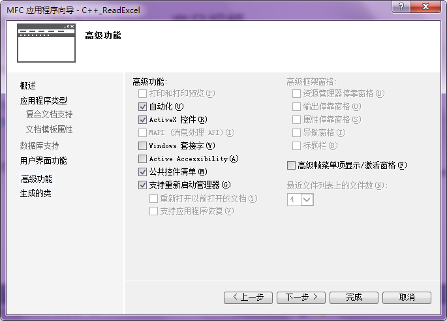Click the wizard window illustration icon
Screen dimensions: 447x321
[46, 43]
